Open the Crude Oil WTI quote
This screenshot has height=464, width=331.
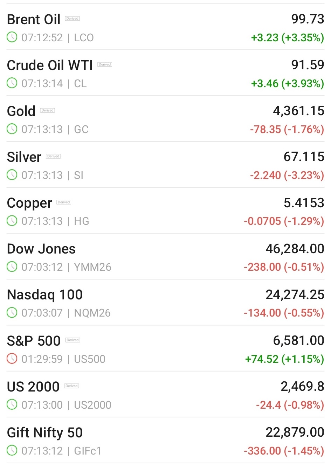[x=50, y=65]
